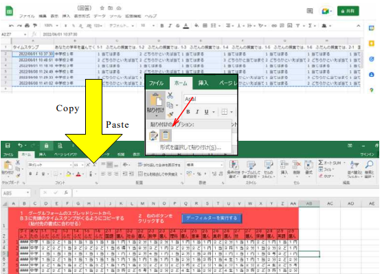The width and height of the screenshot is (382, 274).
Task: Open Calendar icon in Sheets side panel
Action: point(371,28)
